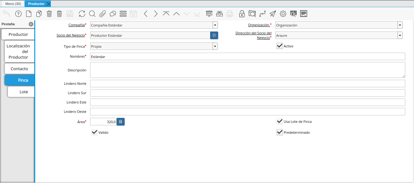The height and width of the screenshot is (183, 414).
Task: Select the Contacto side tab
Action: click(x=19, y=69)
